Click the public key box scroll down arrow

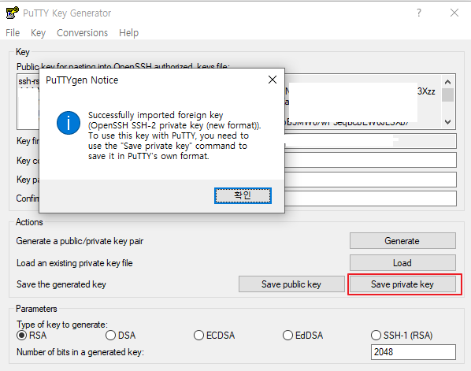tap(448, 121)
